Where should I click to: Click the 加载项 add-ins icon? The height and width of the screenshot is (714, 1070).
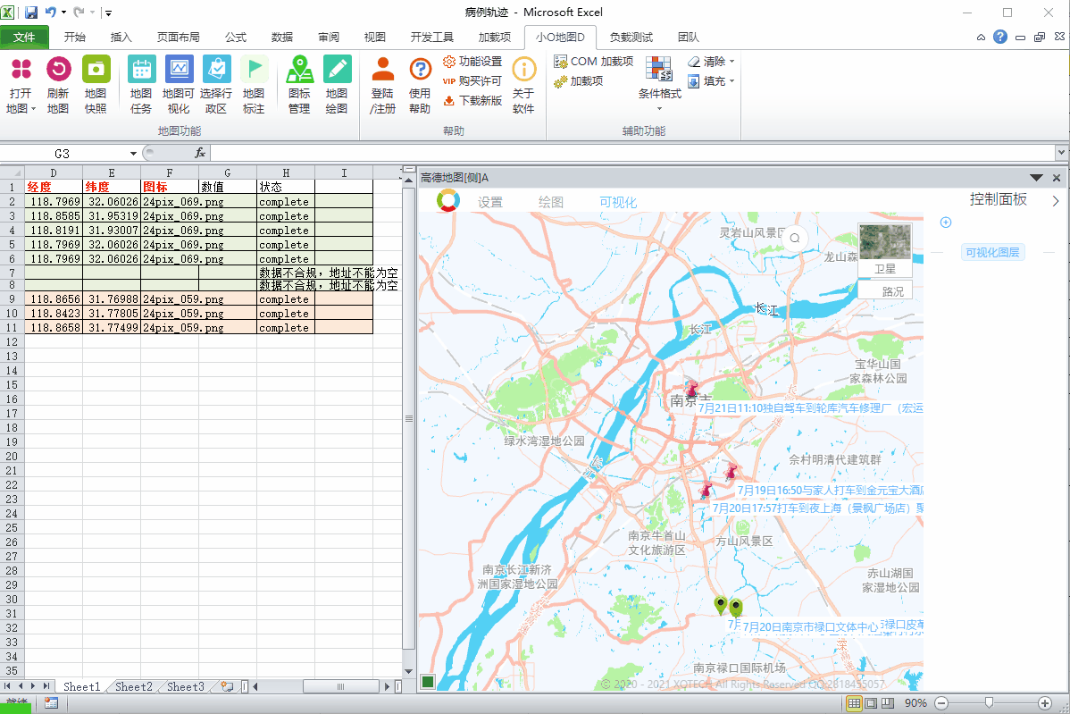pyautogui.click(x=579, y=81)
